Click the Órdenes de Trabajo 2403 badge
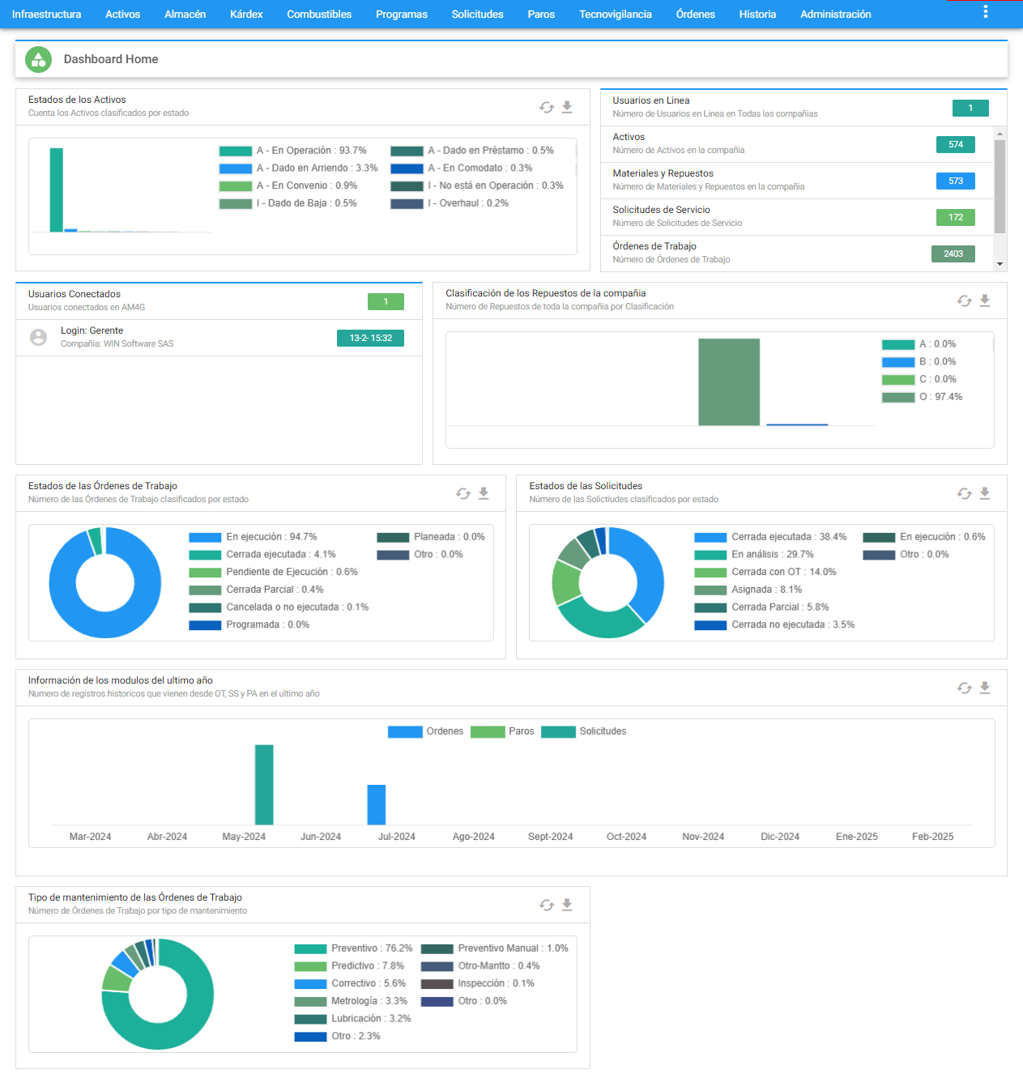Screen dimensions: 1023x1074 [x=953, y=254]
